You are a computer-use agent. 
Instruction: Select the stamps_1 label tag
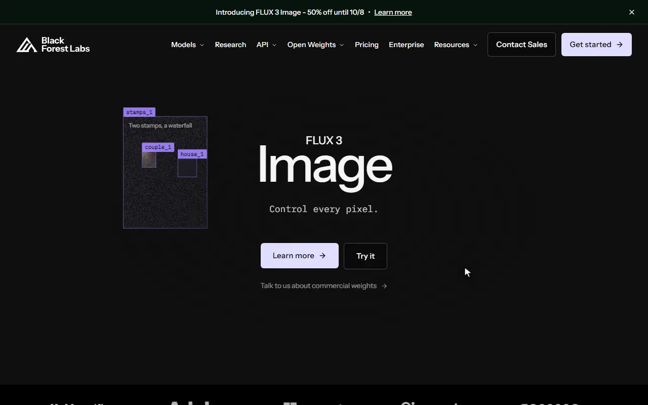[x=139, y=112]
